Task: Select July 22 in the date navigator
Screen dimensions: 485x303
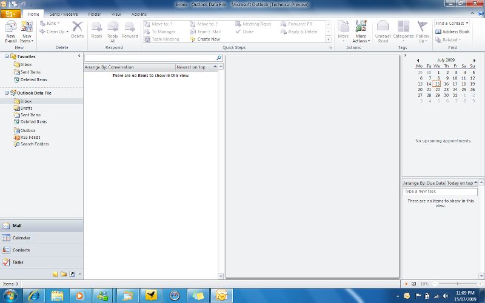Action: click(437, 90)
